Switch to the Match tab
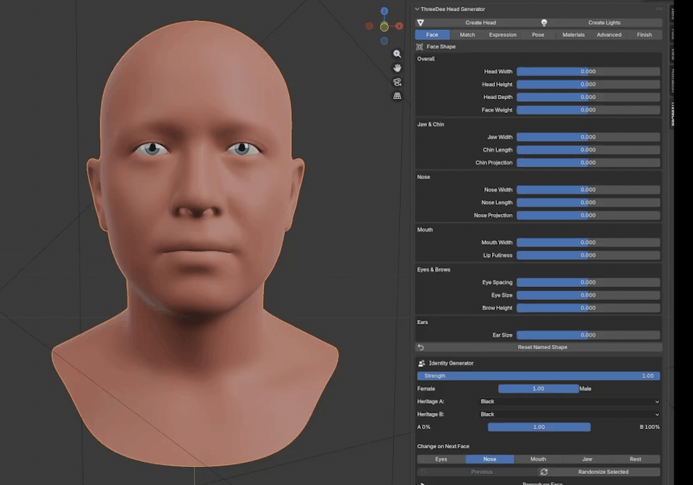This screenshot has width=693, height=485. pos(467,35)
